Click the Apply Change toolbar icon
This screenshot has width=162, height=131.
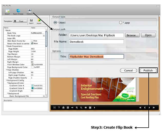coord(18,11)
